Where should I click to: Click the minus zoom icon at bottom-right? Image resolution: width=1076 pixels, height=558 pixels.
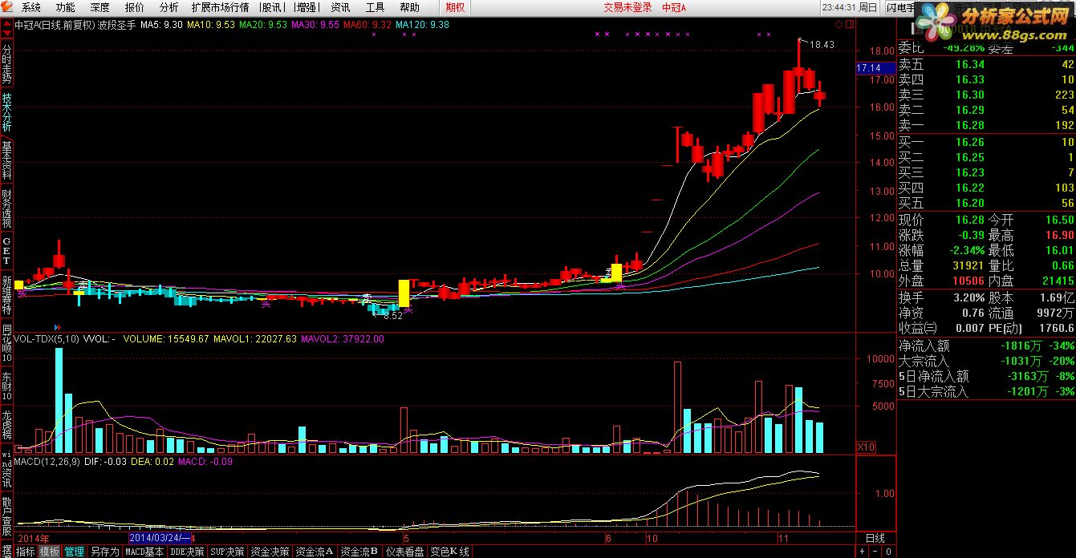pyautogui.click(x=875, y=552)
